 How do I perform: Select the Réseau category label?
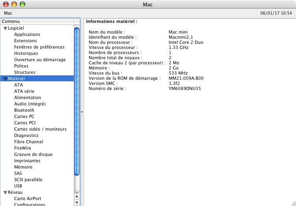click(x=15, y=192)
